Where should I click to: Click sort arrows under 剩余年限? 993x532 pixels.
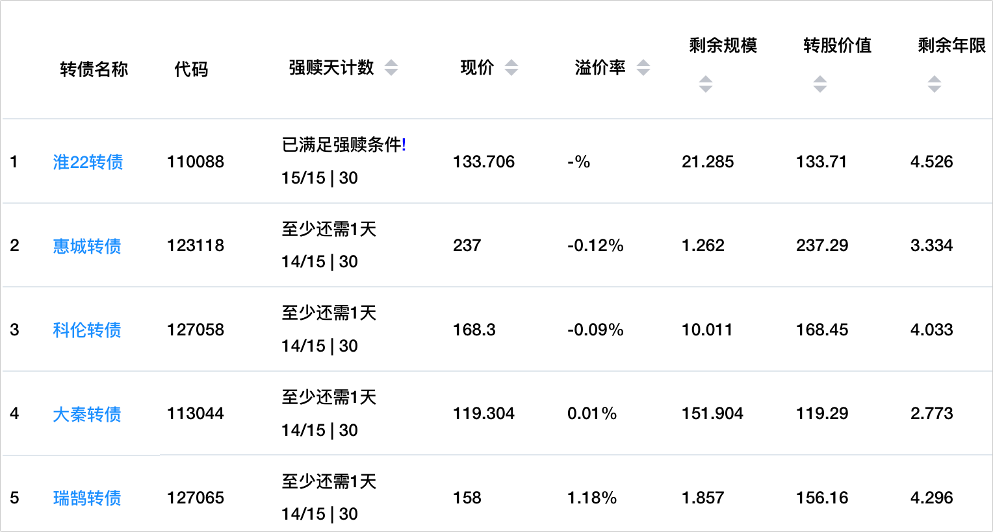(935, 84)
